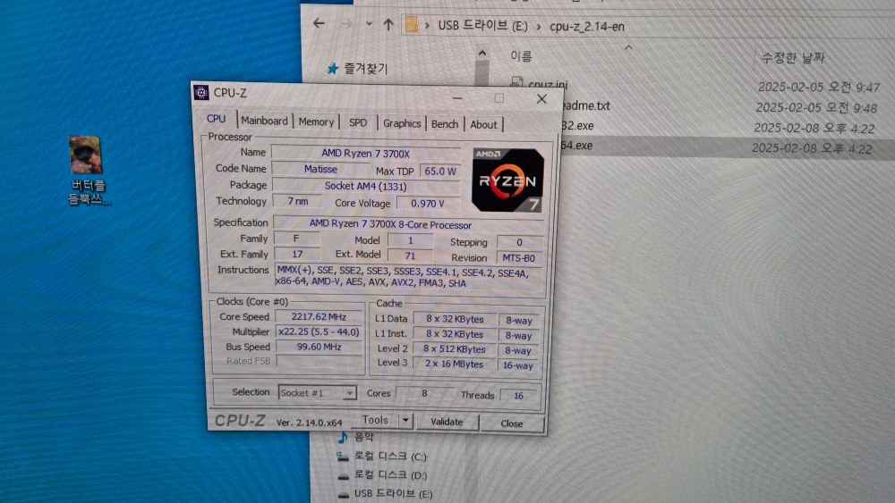Switch to the Mainboard tab in CPU-Z
The height and width of the screenshot is (503, 895).
[264, 121]
